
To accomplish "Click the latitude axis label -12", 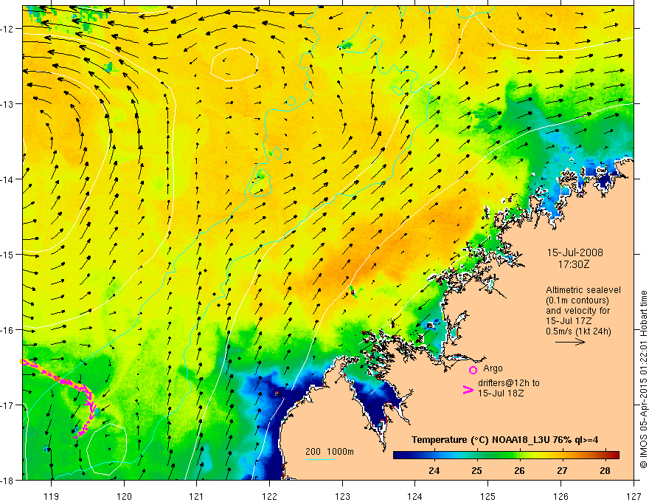I will click(9, 29).
